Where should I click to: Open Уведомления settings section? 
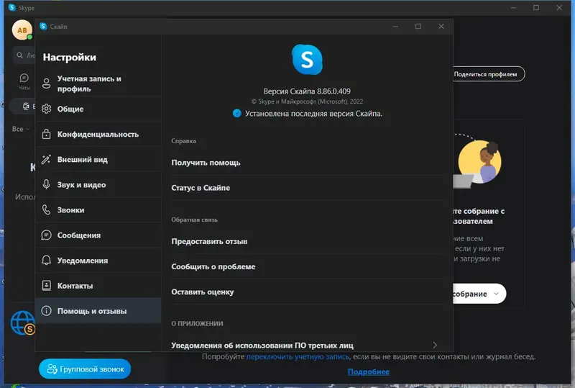pyautogui.click(x=98, y=261)
